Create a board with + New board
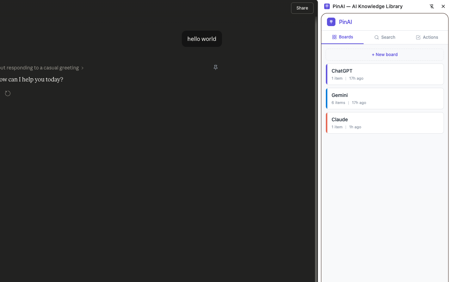This screenshot has height=282, width=451. (x=384, y=54)
